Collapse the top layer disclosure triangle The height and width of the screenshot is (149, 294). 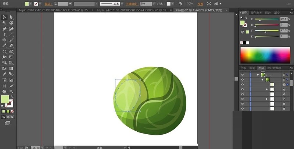click(x=258, y=74)
